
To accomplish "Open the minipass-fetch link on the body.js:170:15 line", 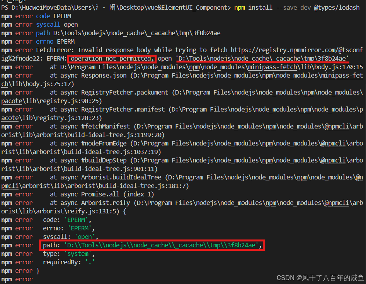I will (x=272, y=67).
